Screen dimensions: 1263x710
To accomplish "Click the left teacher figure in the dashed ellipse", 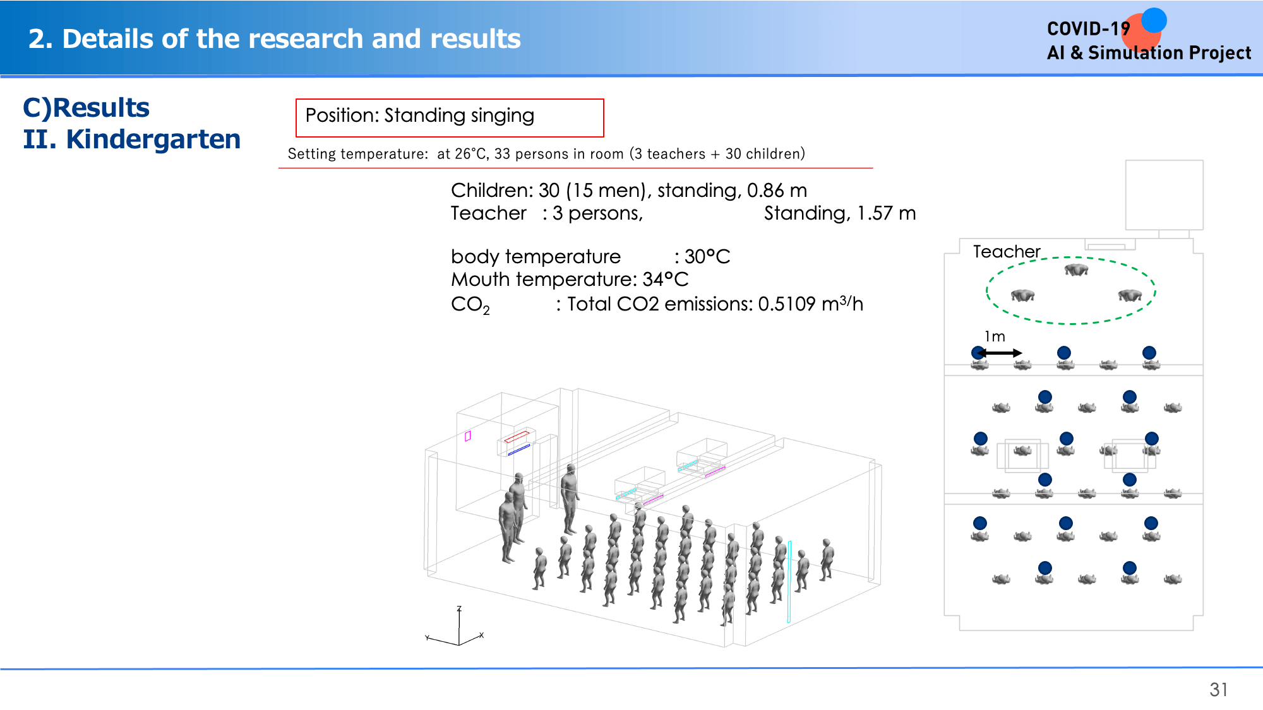I will [1023, 295].
